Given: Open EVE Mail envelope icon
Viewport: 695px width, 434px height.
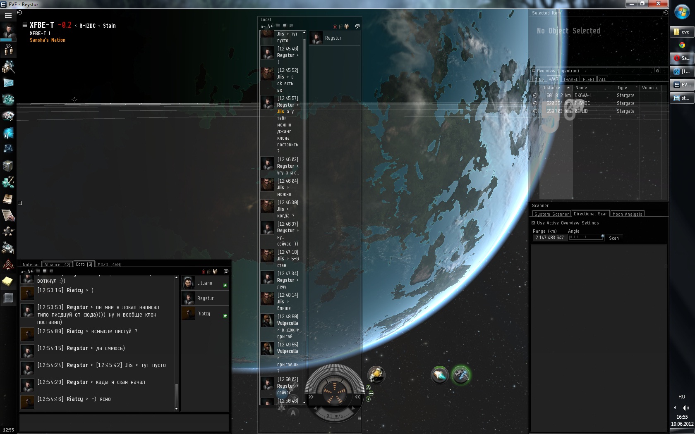Looking at the screenshot, I should click(8, 83).
